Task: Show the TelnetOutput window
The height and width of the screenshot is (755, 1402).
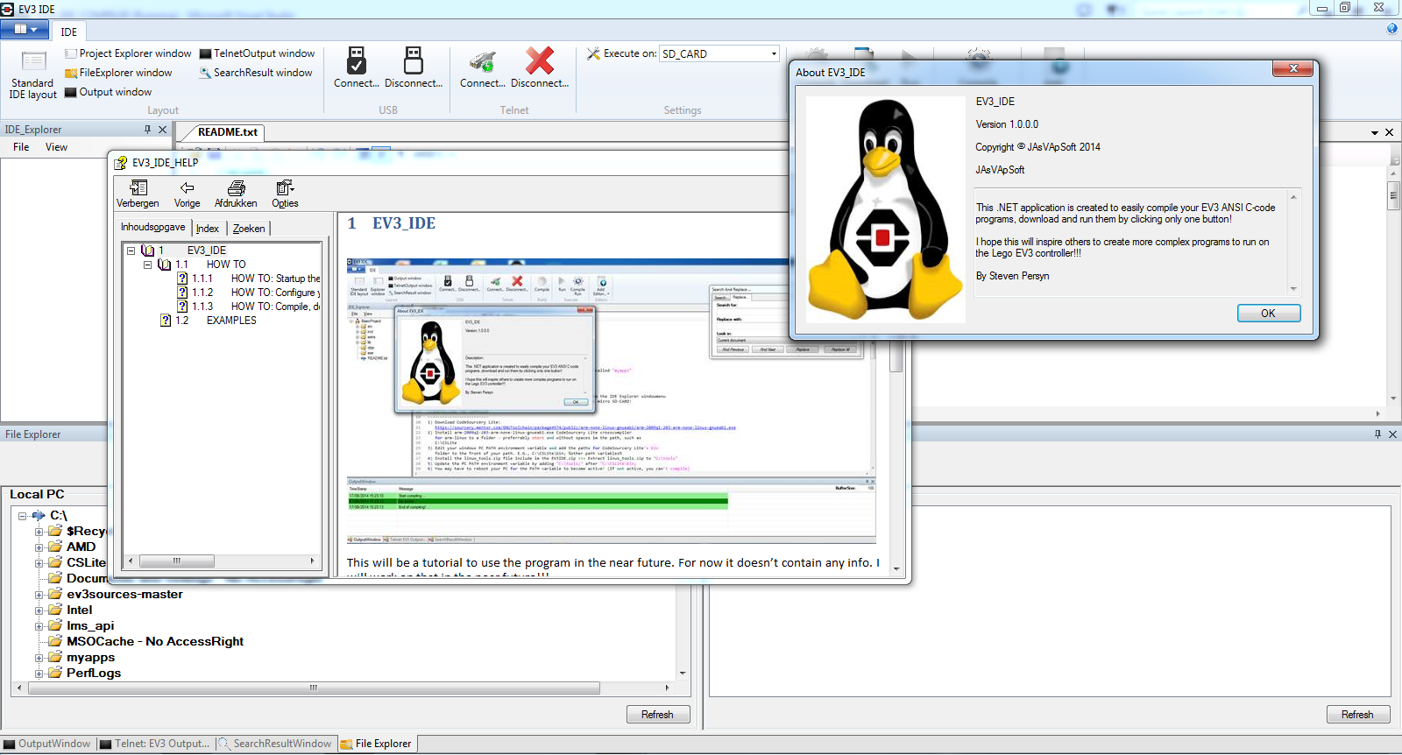Action: pos(257,53)
